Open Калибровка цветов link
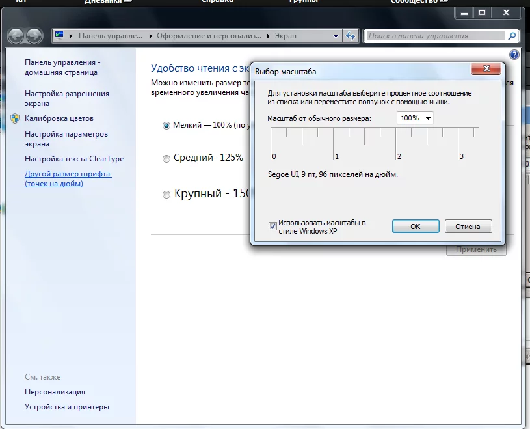 [59, 118]
